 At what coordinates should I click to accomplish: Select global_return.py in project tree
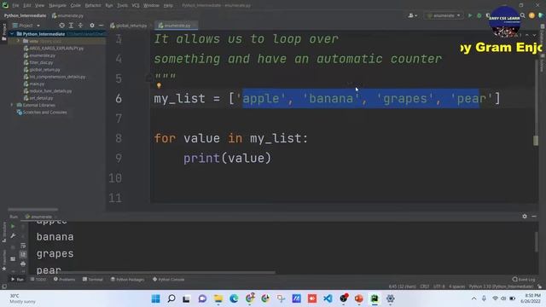coord(42,70)
